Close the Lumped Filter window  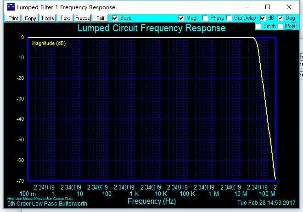[x=289, y=7]
